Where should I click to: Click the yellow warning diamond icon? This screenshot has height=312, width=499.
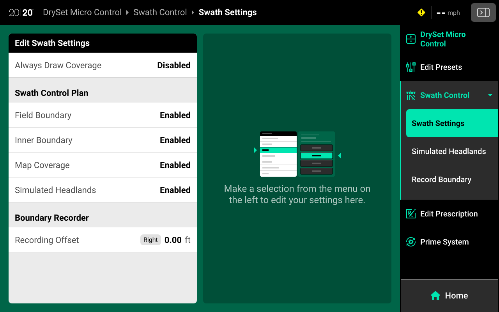421,12
